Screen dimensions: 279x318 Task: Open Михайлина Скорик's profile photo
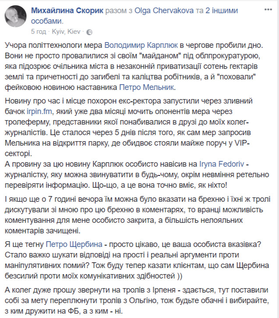click(16, 16)
